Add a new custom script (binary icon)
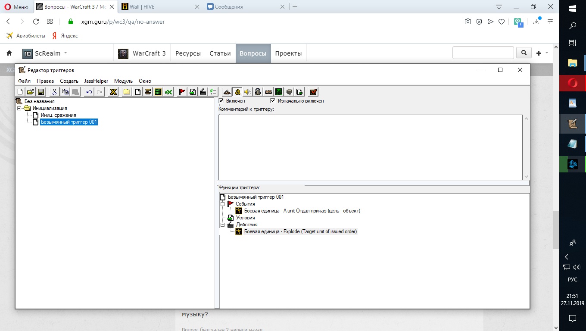The image size is (586, 331). pyautogui.click(x=158, y=91)
